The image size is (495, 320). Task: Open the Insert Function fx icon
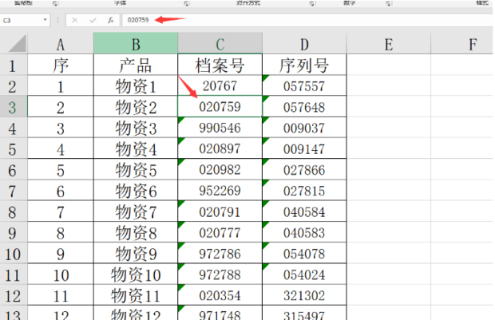110,20
